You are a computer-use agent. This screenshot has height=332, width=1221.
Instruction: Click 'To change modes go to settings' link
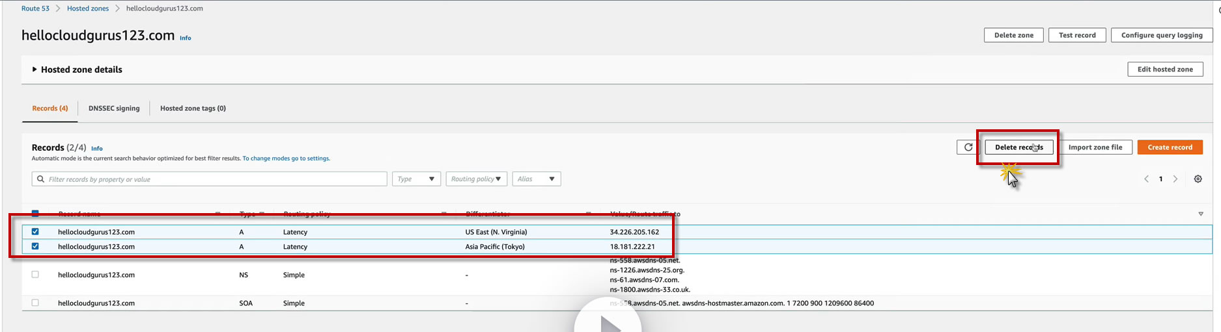[x=287, y=159]
